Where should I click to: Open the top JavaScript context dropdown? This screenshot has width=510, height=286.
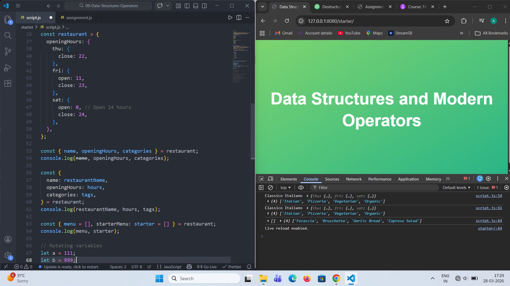pyautogui.click(x=285, y=187)
